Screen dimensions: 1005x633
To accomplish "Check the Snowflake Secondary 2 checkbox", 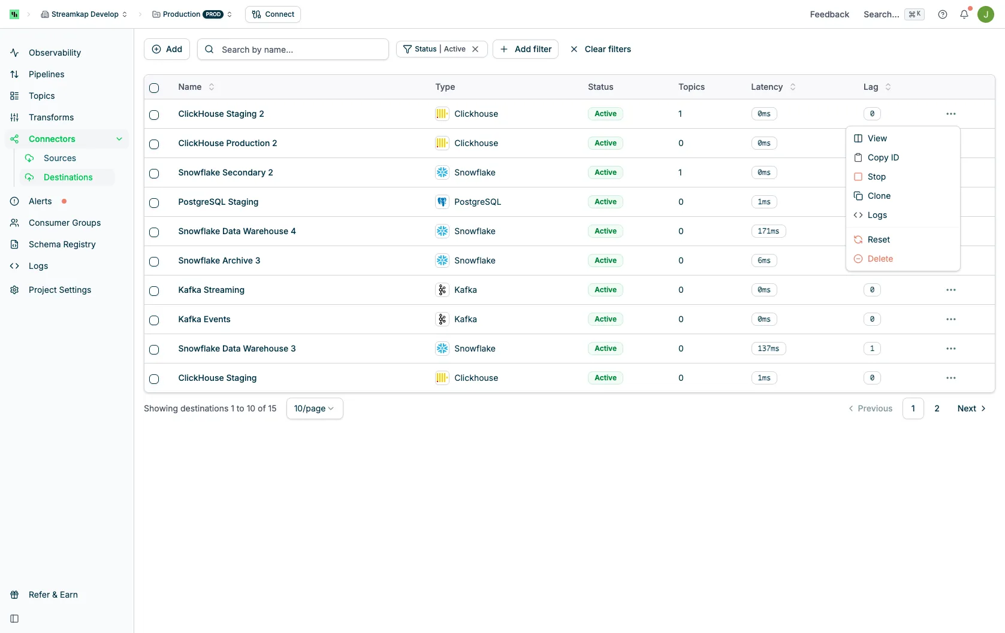I will 154,174.
